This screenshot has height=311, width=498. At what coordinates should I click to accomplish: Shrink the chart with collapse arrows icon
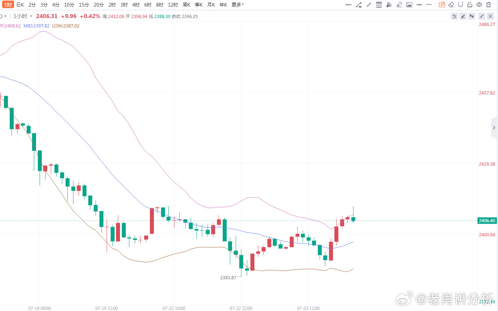pos(482,16)
